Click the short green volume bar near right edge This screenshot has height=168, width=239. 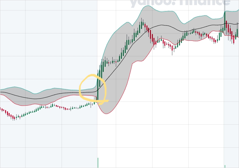[225, 166]
